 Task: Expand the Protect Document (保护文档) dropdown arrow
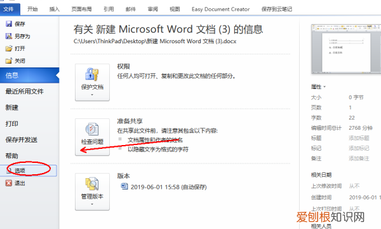point(92,95)
